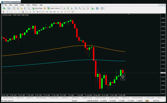This screenshot has height=103, width=167.
Task: Toggle the Data Window icon
Action: pos(18,8)
